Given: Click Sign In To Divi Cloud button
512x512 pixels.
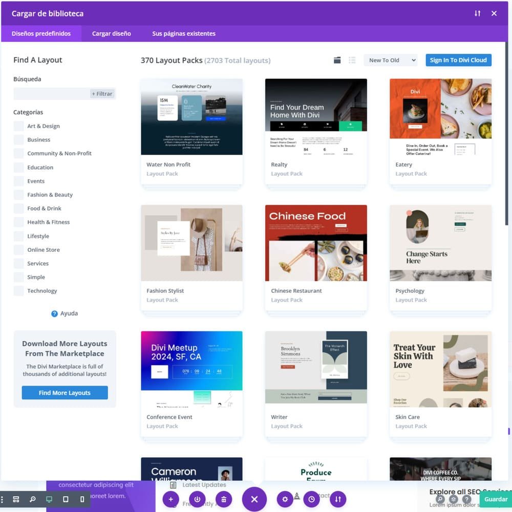Looking at the screenshot, I should click(x=458, y=60).
